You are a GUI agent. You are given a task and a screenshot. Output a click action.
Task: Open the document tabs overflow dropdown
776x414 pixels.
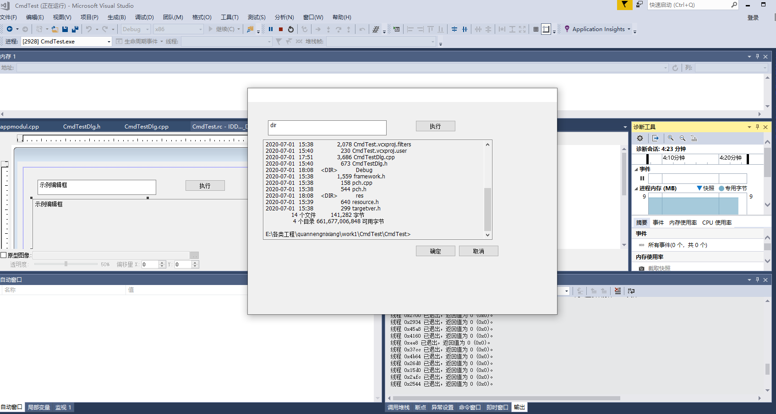[625, 127]
